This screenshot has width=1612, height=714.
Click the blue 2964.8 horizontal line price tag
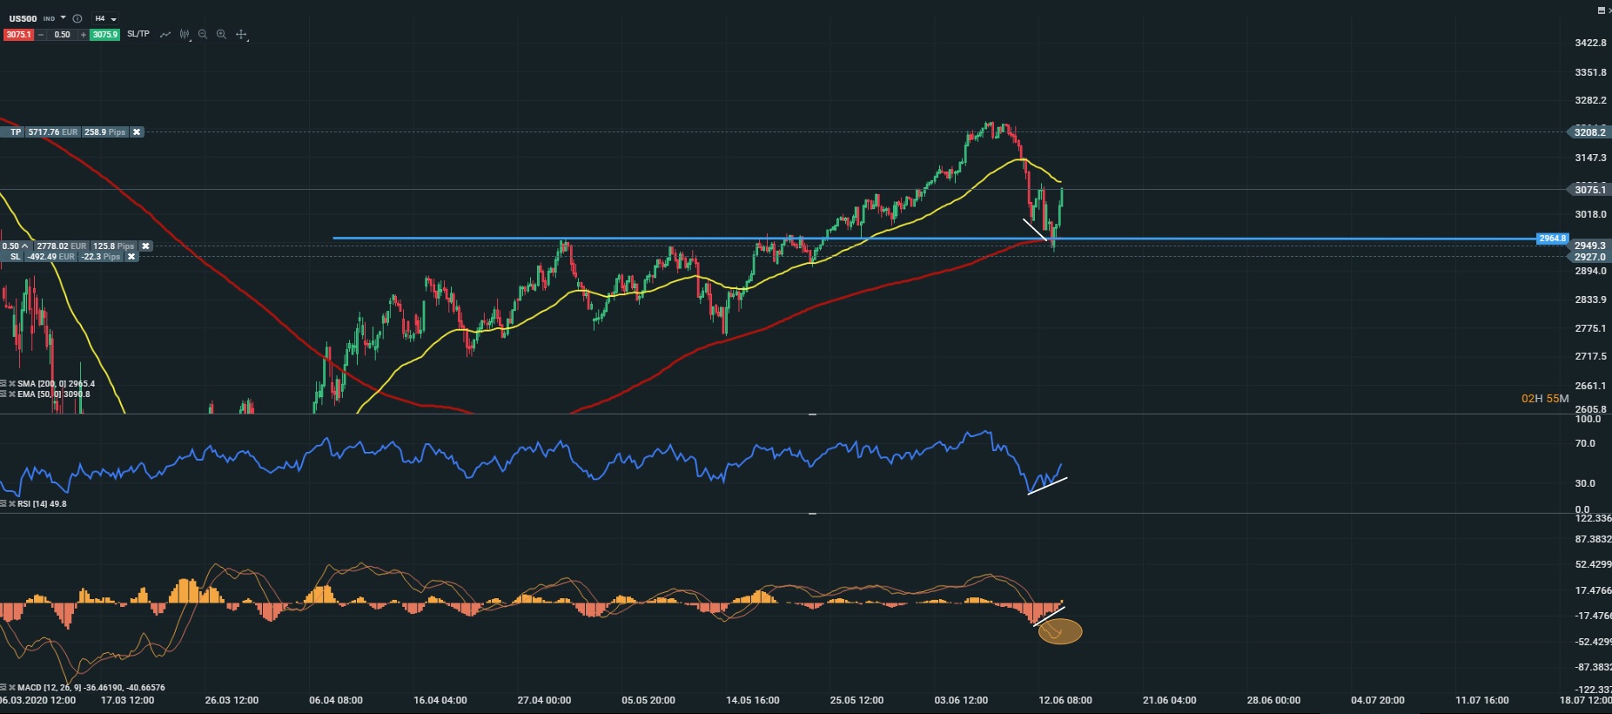[x=1553, y=239]
